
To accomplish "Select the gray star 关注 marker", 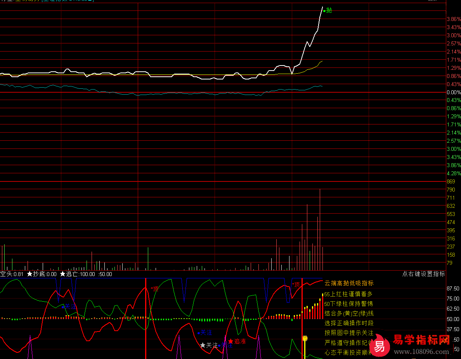I will [209, 345].
